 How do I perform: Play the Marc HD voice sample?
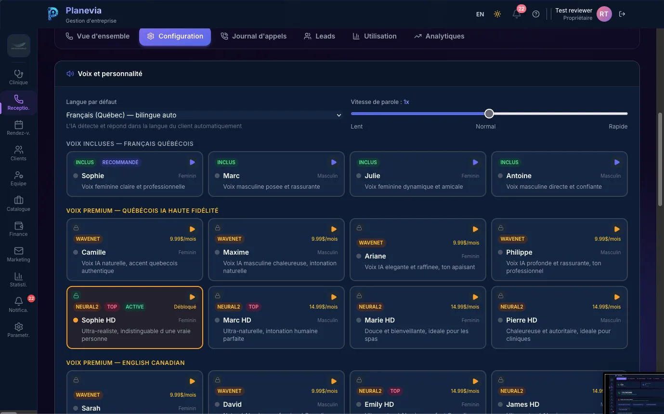tap(334, 297)
